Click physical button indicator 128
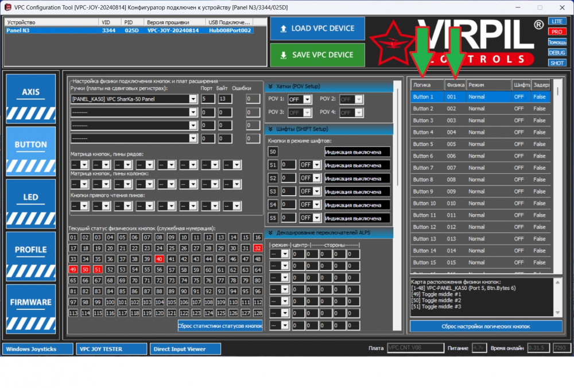 tap(258, 313)
